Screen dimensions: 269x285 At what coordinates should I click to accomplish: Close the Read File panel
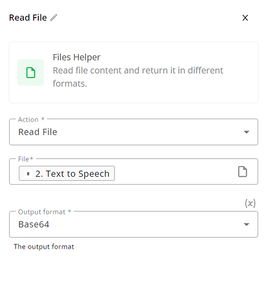(x=245, y=18)
